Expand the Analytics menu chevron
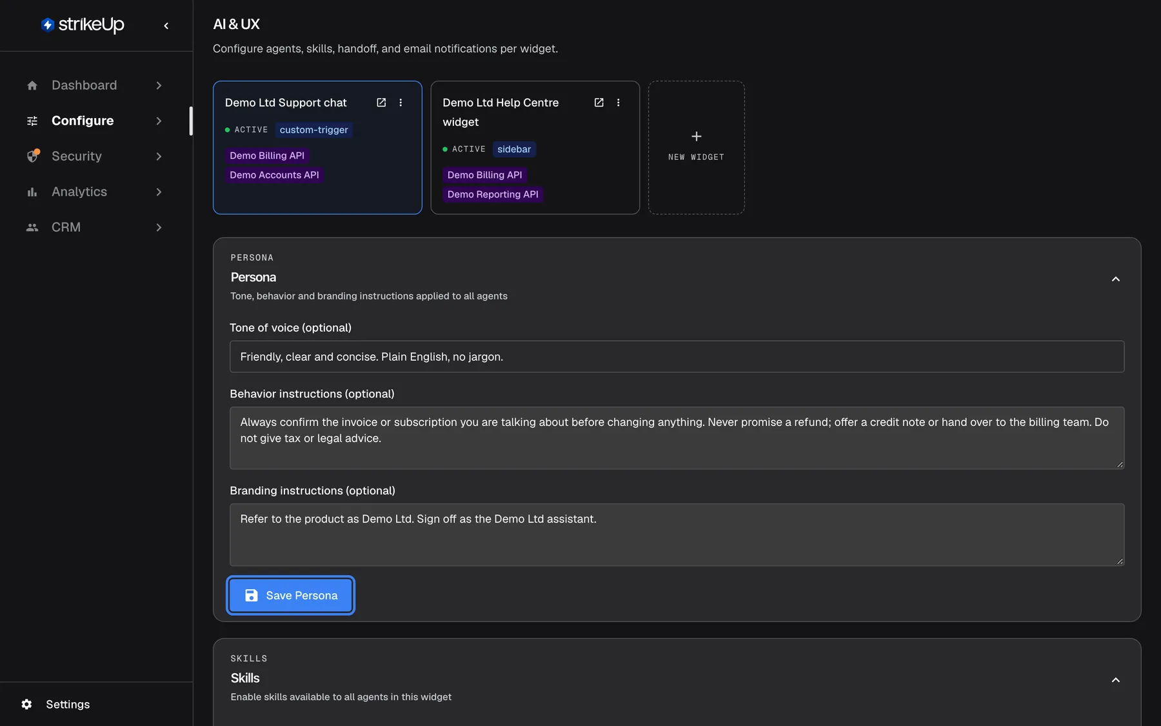 [x=159, y=192]
